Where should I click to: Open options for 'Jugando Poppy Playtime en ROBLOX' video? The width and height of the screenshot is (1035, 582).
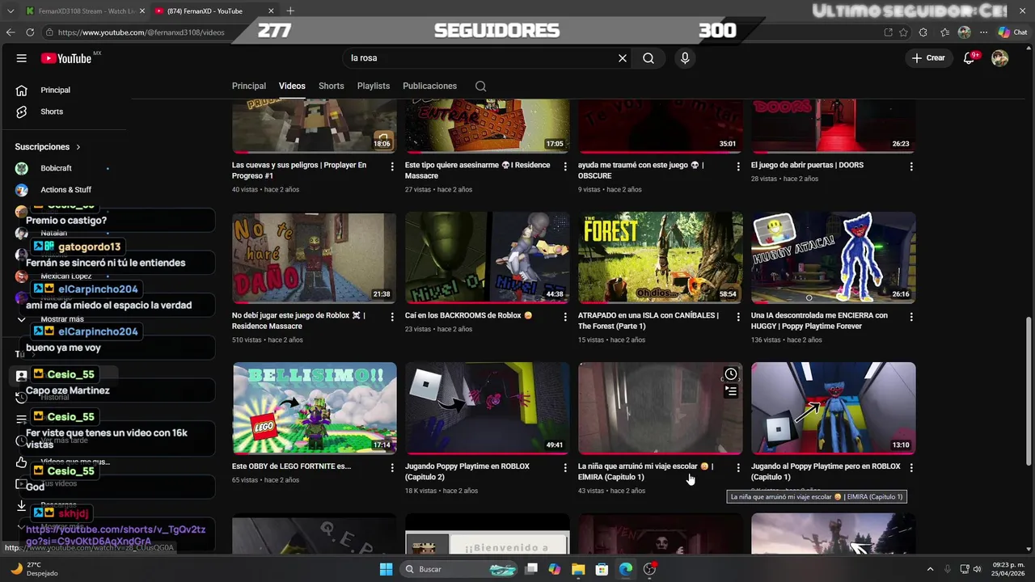tap(565, 468)
